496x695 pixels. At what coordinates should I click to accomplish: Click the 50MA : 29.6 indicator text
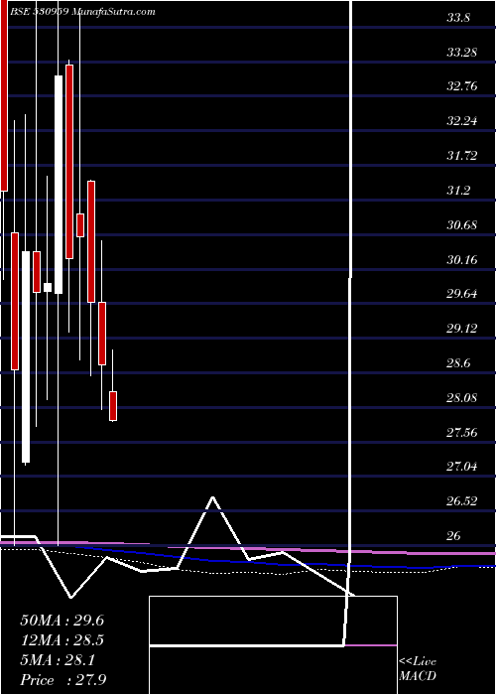coord(62,621)
